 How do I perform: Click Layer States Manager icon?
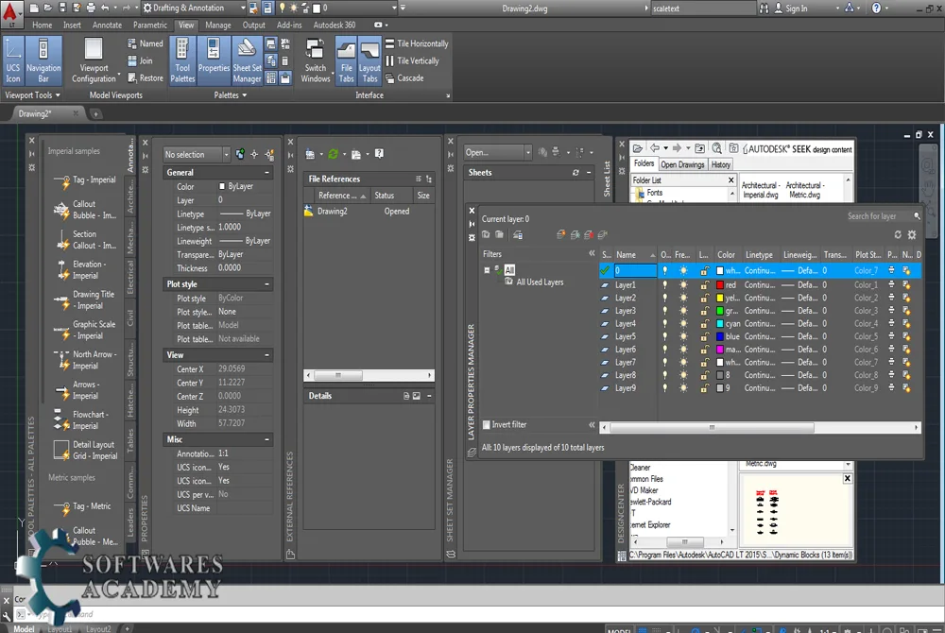click(x=518, y=235)
